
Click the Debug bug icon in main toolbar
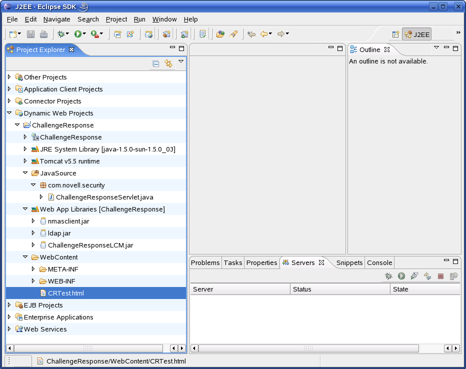click(61, 34)
